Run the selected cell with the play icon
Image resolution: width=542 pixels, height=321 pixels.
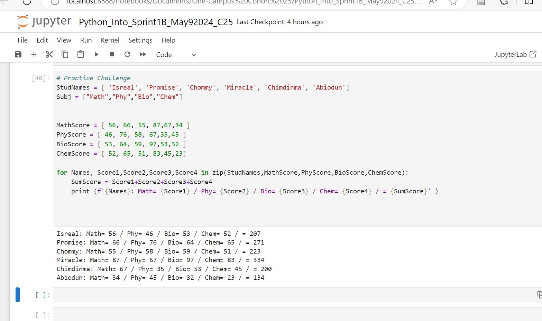pos(97,54)
